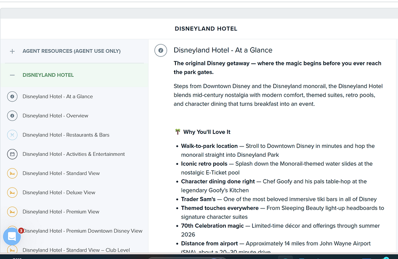
Task: Click the 'Why You'll Love It' subheading
Action: (207, 132)
